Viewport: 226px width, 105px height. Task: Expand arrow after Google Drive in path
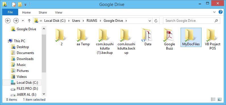pos(126,21)
